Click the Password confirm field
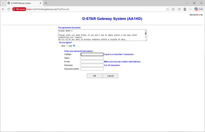Image resolution: width=205 pixels, height=132 pixels. [92, 69]
